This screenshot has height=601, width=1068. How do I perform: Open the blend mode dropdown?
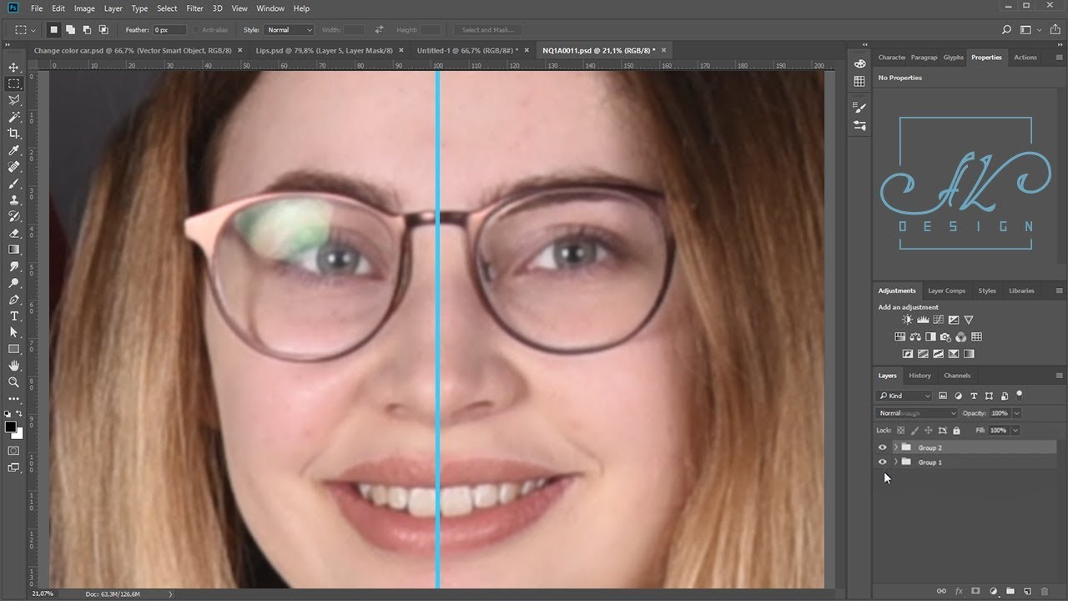click(x=917, y=413)
